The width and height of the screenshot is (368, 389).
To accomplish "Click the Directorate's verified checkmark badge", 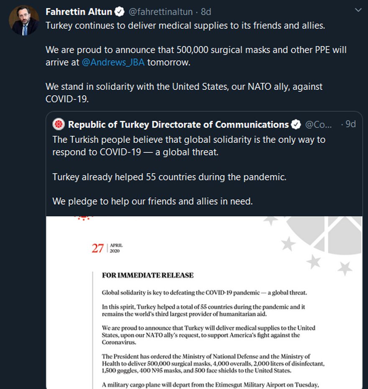I will (296, 125).
